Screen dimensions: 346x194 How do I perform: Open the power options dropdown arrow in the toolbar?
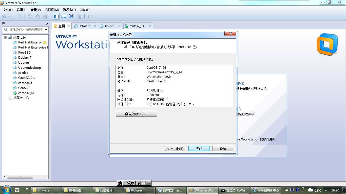tap(10, 16)
